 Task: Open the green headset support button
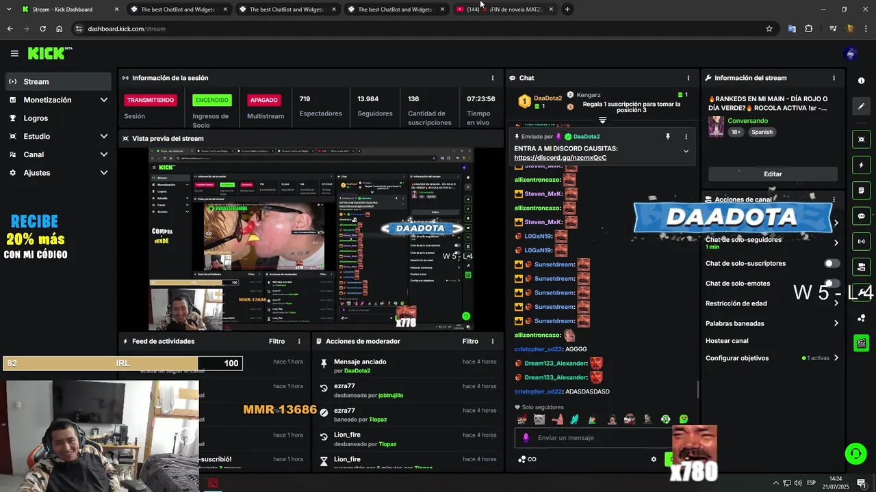click(x=855, y=454)
